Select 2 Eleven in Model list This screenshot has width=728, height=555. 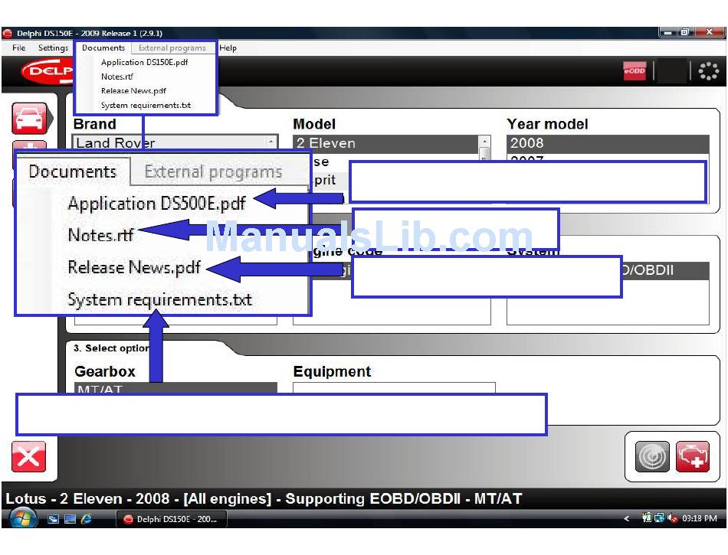pyautogui.click(x=385, y=143)
